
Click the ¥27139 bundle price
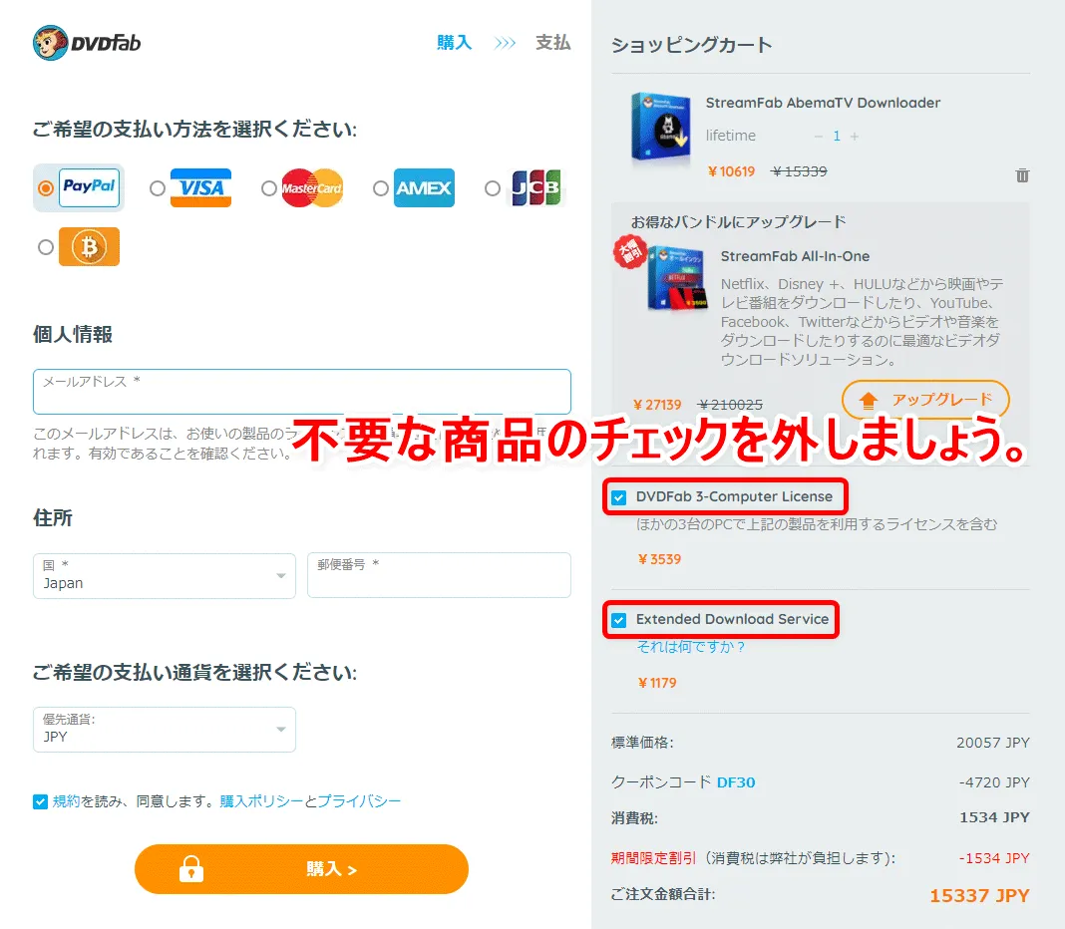coord(657,405)
